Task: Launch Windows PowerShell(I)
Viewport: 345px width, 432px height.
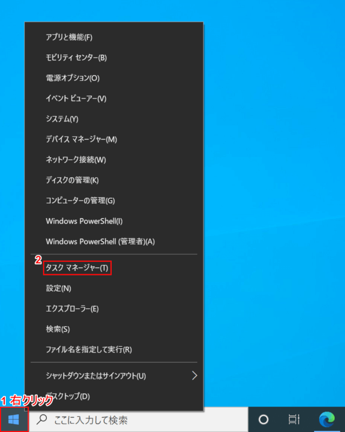Action: click(114, 221)
